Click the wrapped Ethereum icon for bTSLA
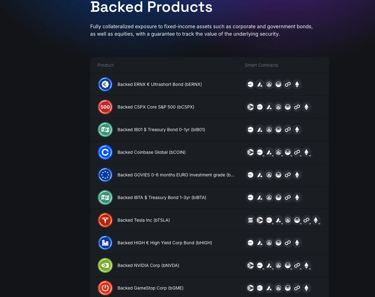This screenshot has height=297, width=375. coord(316,220)
